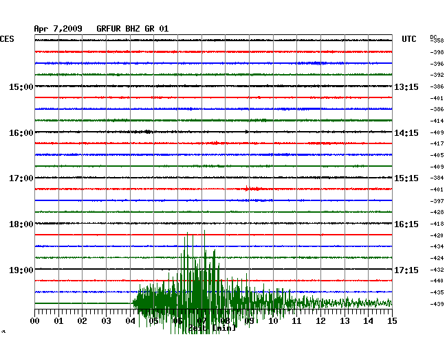Click the DC offset value "-432"

point(437,270)
